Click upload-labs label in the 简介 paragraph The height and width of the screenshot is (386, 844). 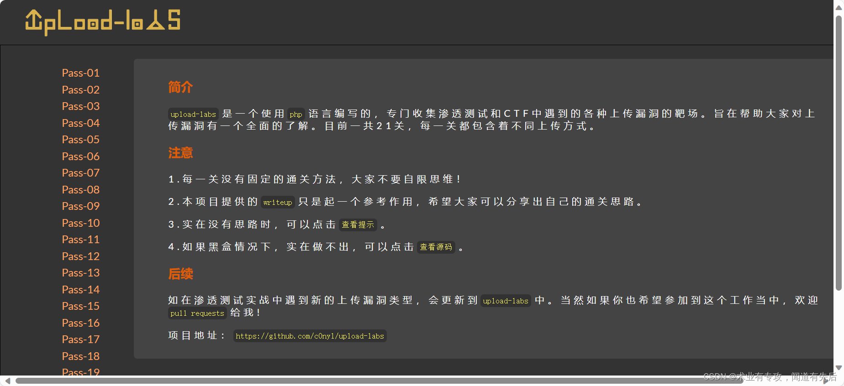[193, 115]
